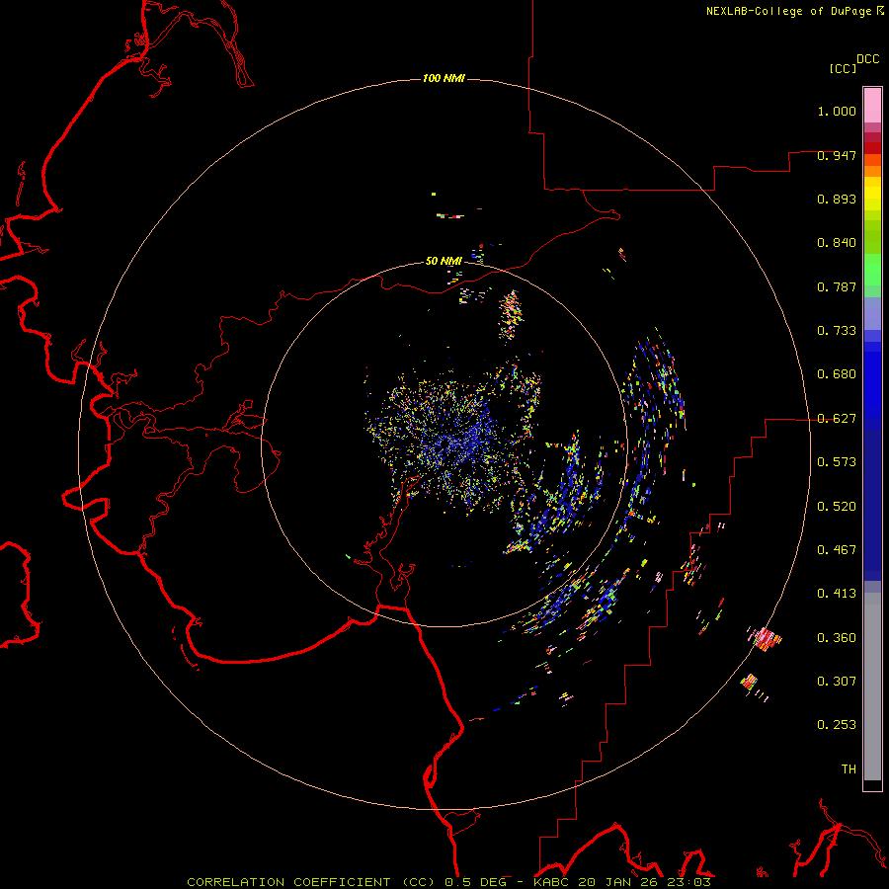Click the 1.000 value on the color scale
Screen dimensions: 889x889
(x=837, y=111)
